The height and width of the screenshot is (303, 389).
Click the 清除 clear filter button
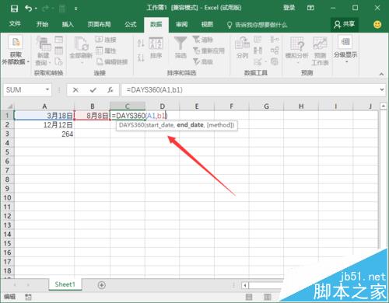(203, 40)
